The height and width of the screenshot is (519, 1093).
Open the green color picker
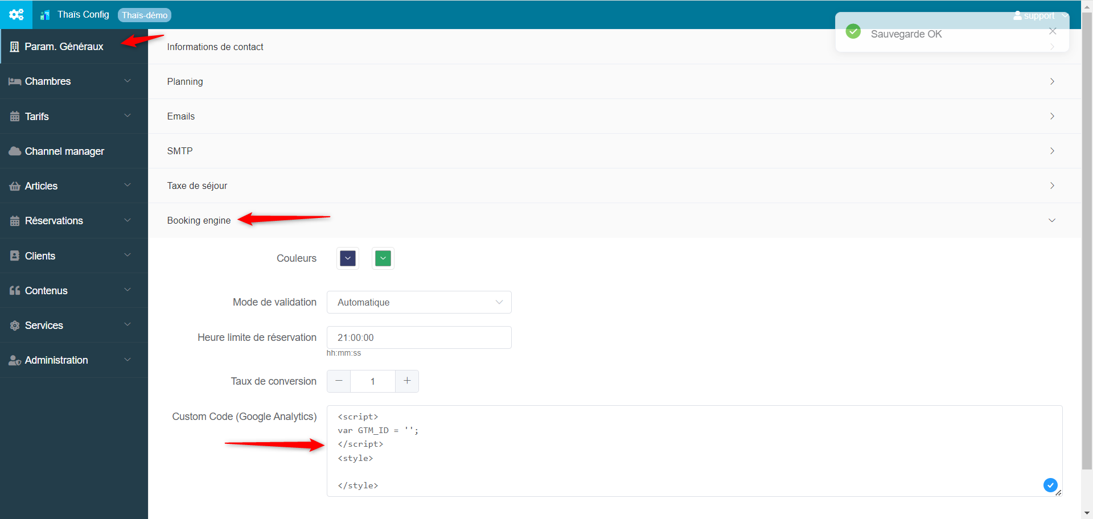click(383, 258)
